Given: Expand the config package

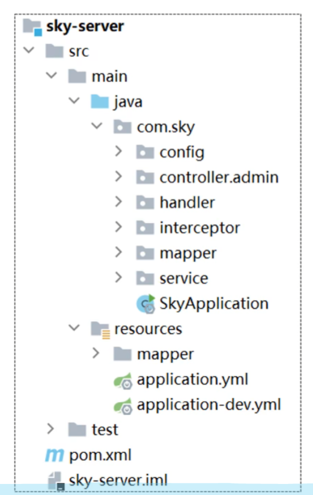Looking at the screenshot, I should tap(118, 152).
